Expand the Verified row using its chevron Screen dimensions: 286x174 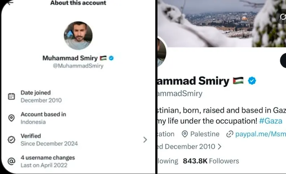coord(145,140)
